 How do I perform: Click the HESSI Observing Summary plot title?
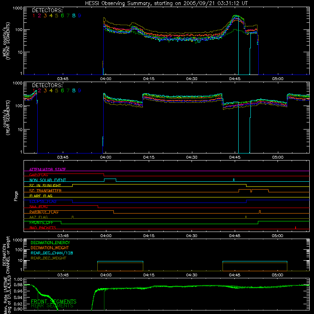click(166, 3)
